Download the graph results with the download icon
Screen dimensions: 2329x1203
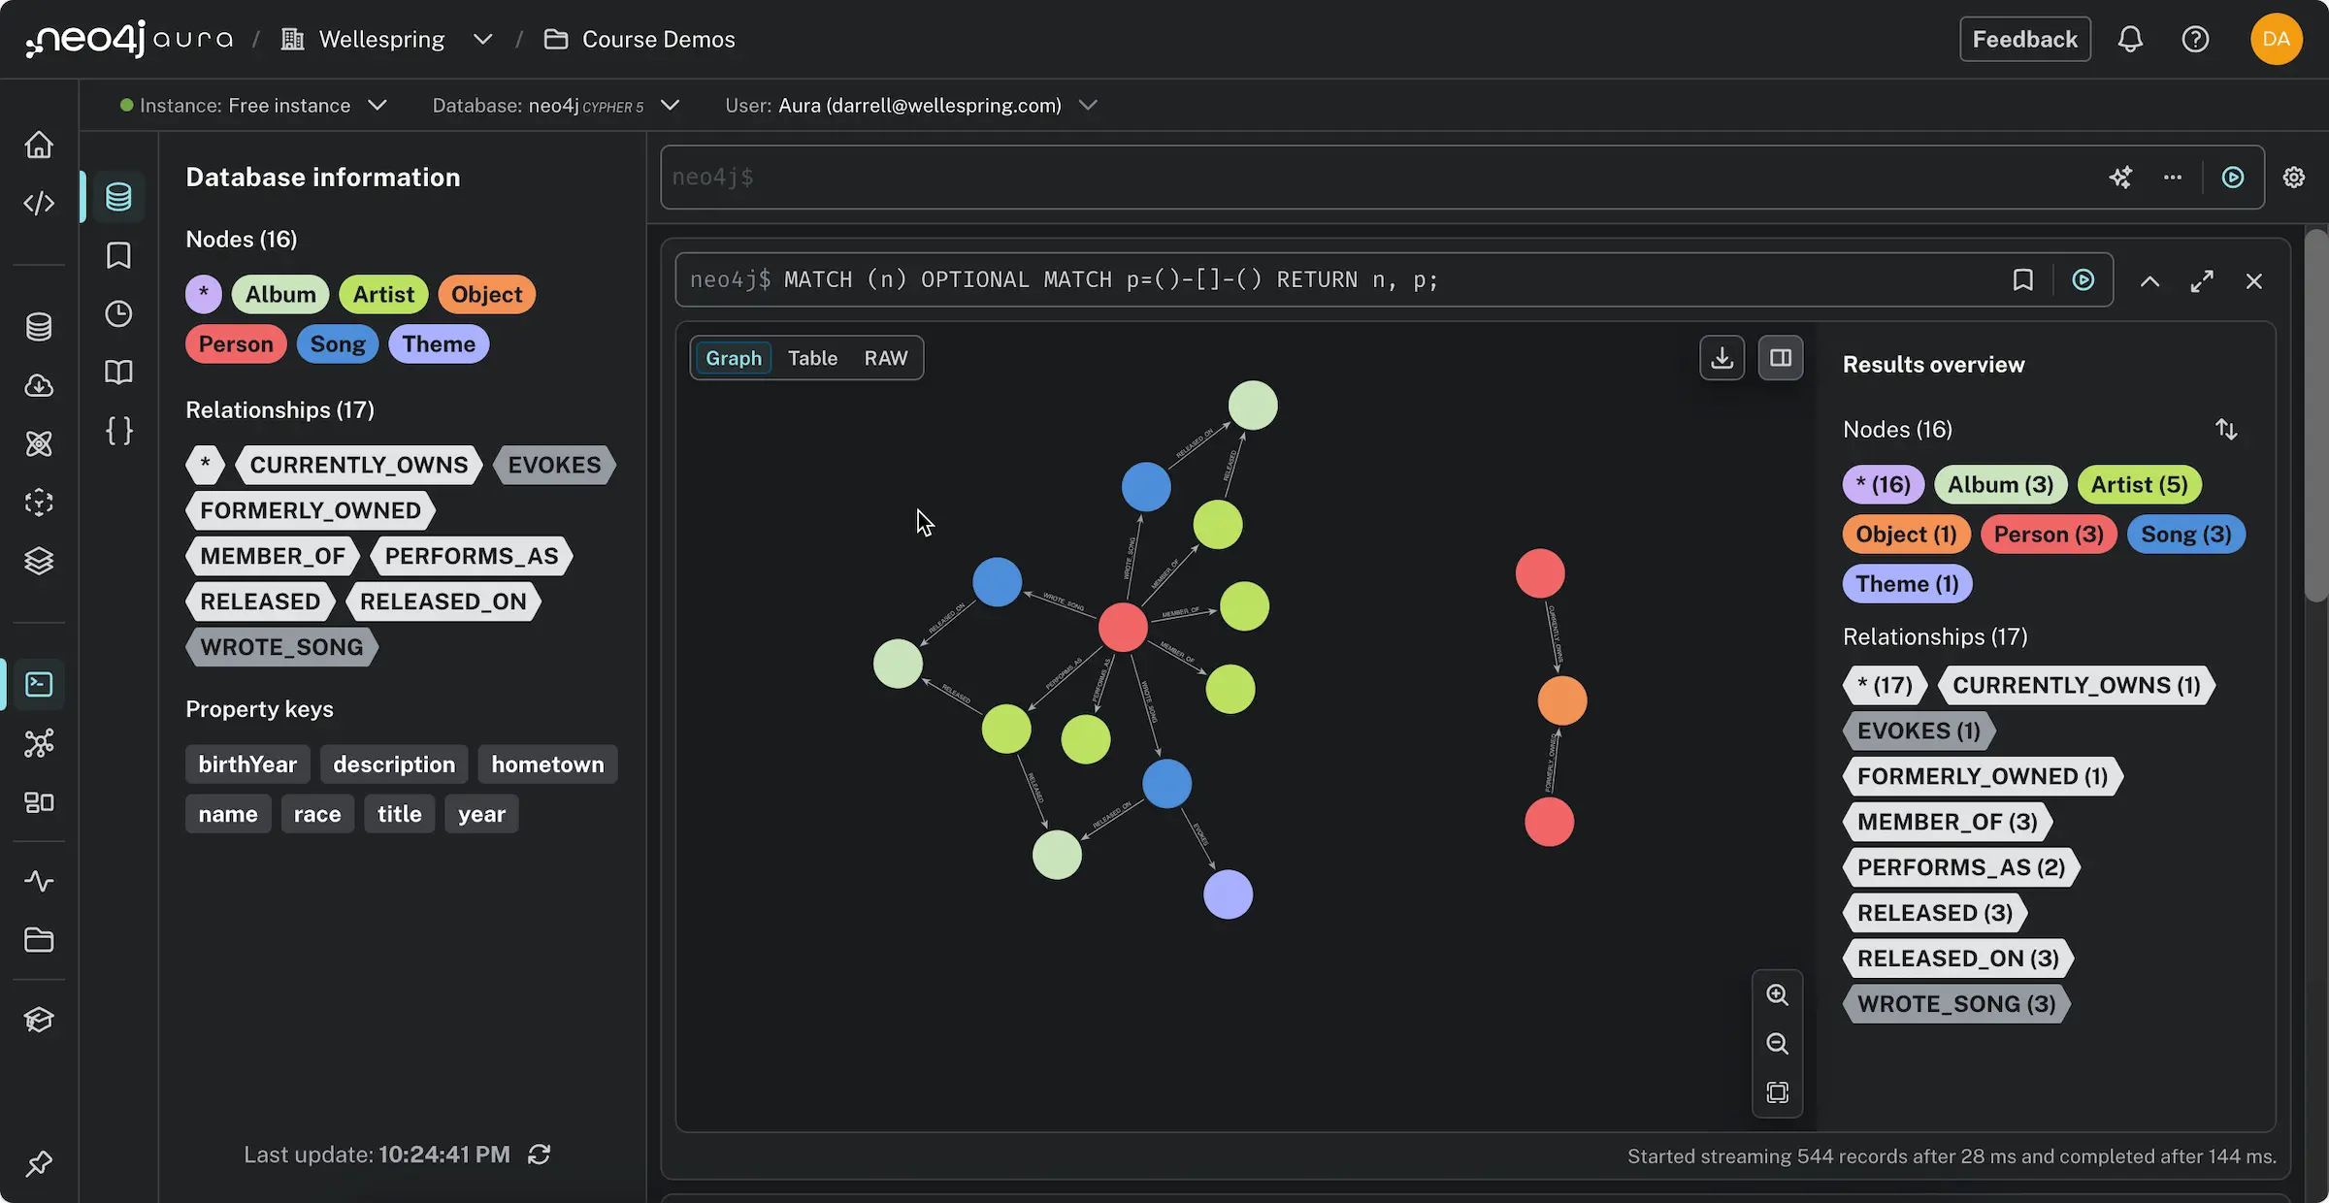(x=1722, y=357)
